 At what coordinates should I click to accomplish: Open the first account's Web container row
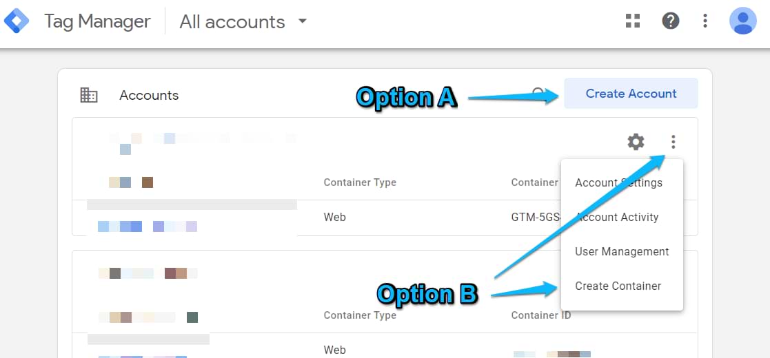(335, 218)
